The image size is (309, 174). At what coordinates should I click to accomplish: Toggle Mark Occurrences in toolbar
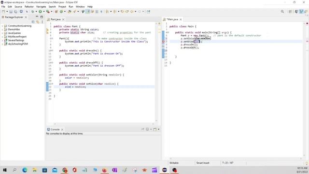(x=88, y=12)
